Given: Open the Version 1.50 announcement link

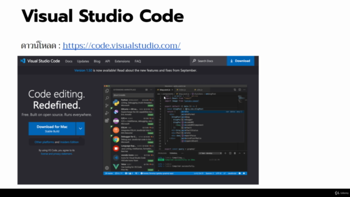Looking at the screenshot, I should pos(83,71).
